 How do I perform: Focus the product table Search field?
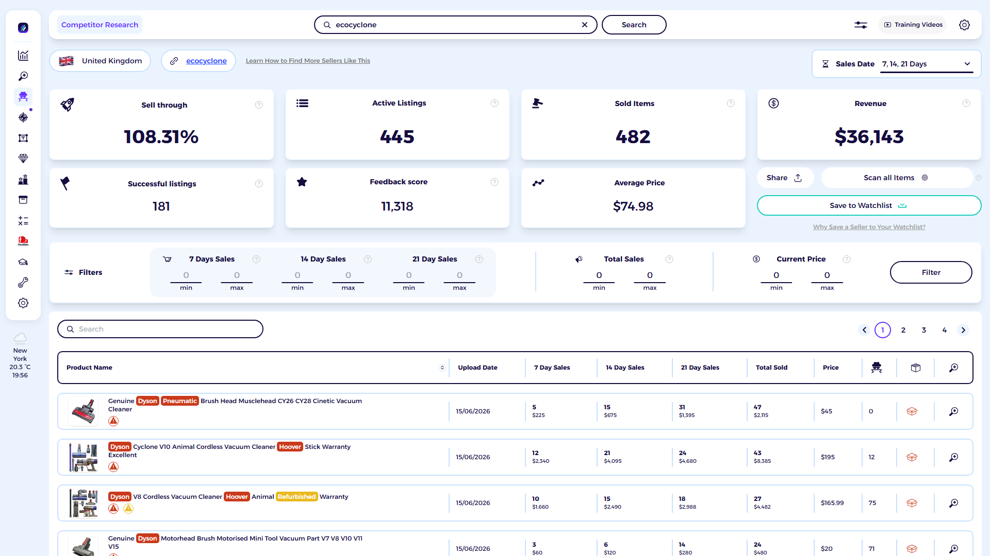click(160, 329)
